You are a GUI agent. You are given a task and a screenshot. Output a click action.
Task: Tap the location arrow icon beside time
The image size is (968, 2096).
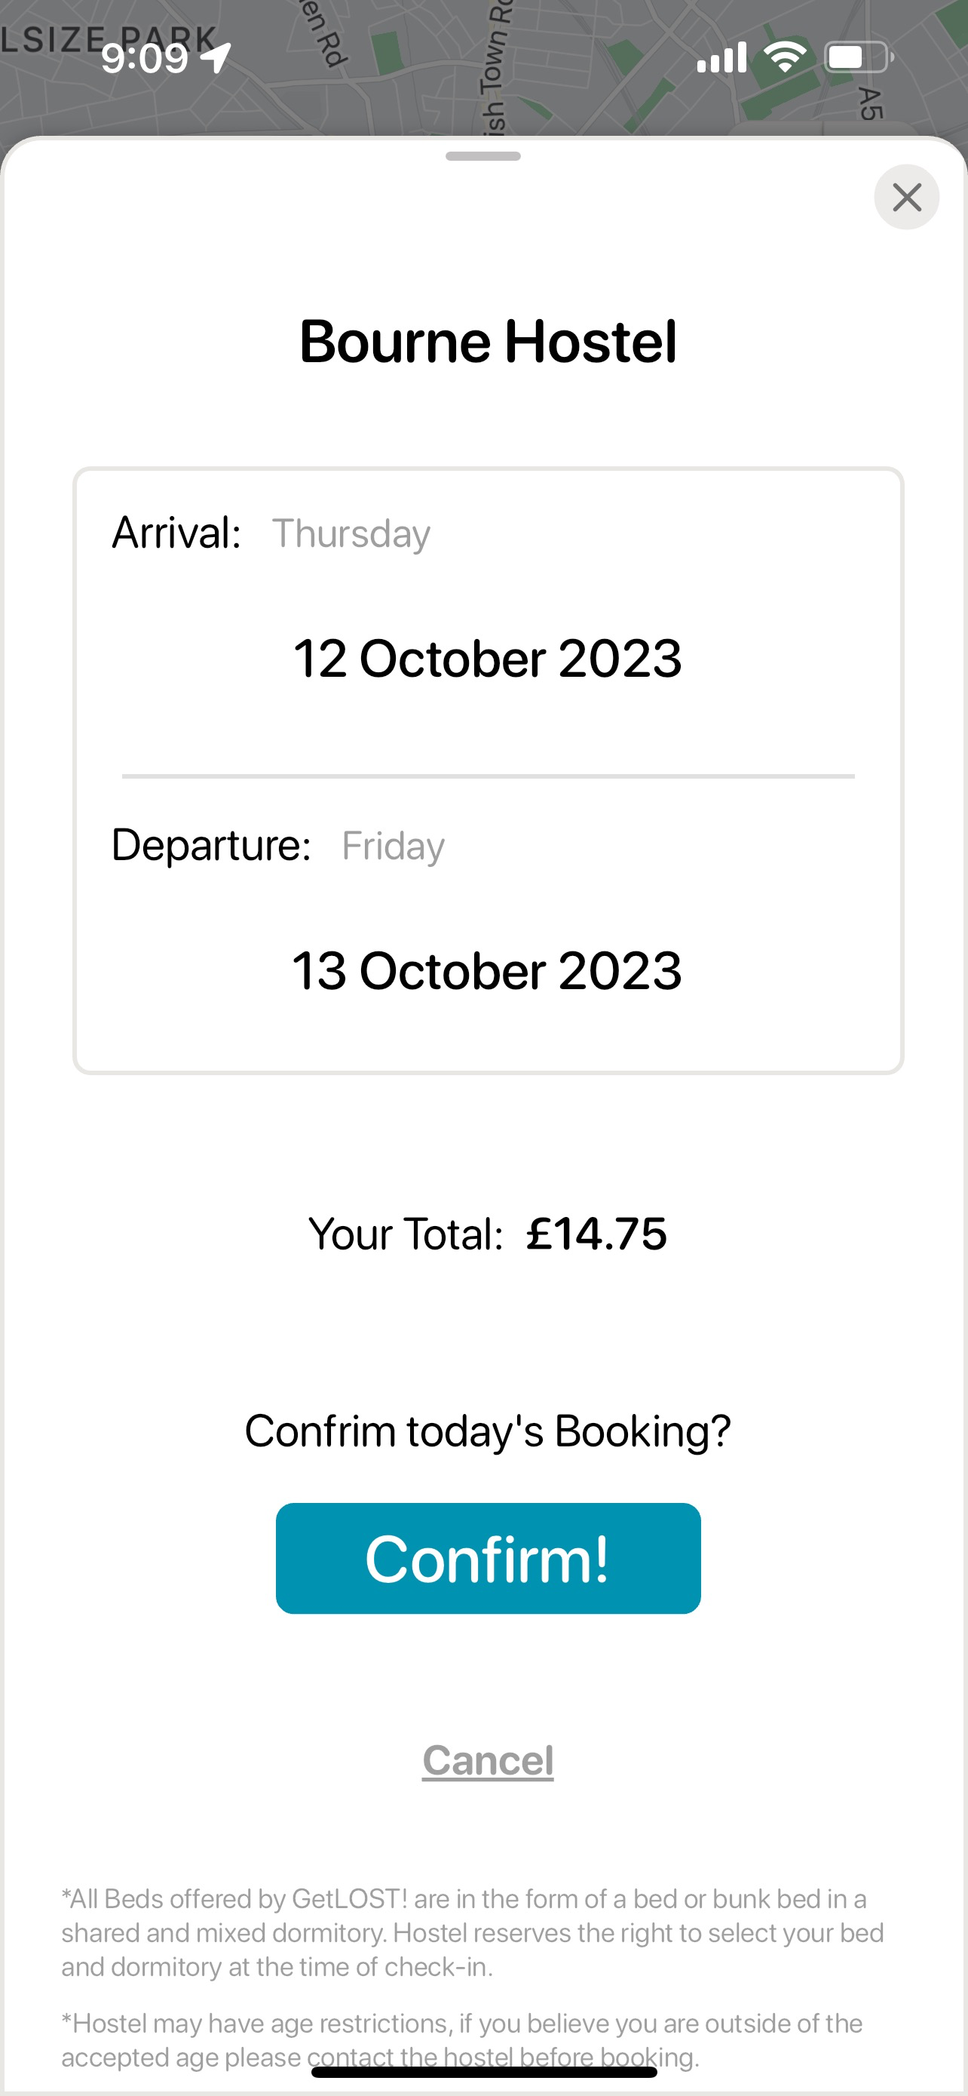pos(216,58)
